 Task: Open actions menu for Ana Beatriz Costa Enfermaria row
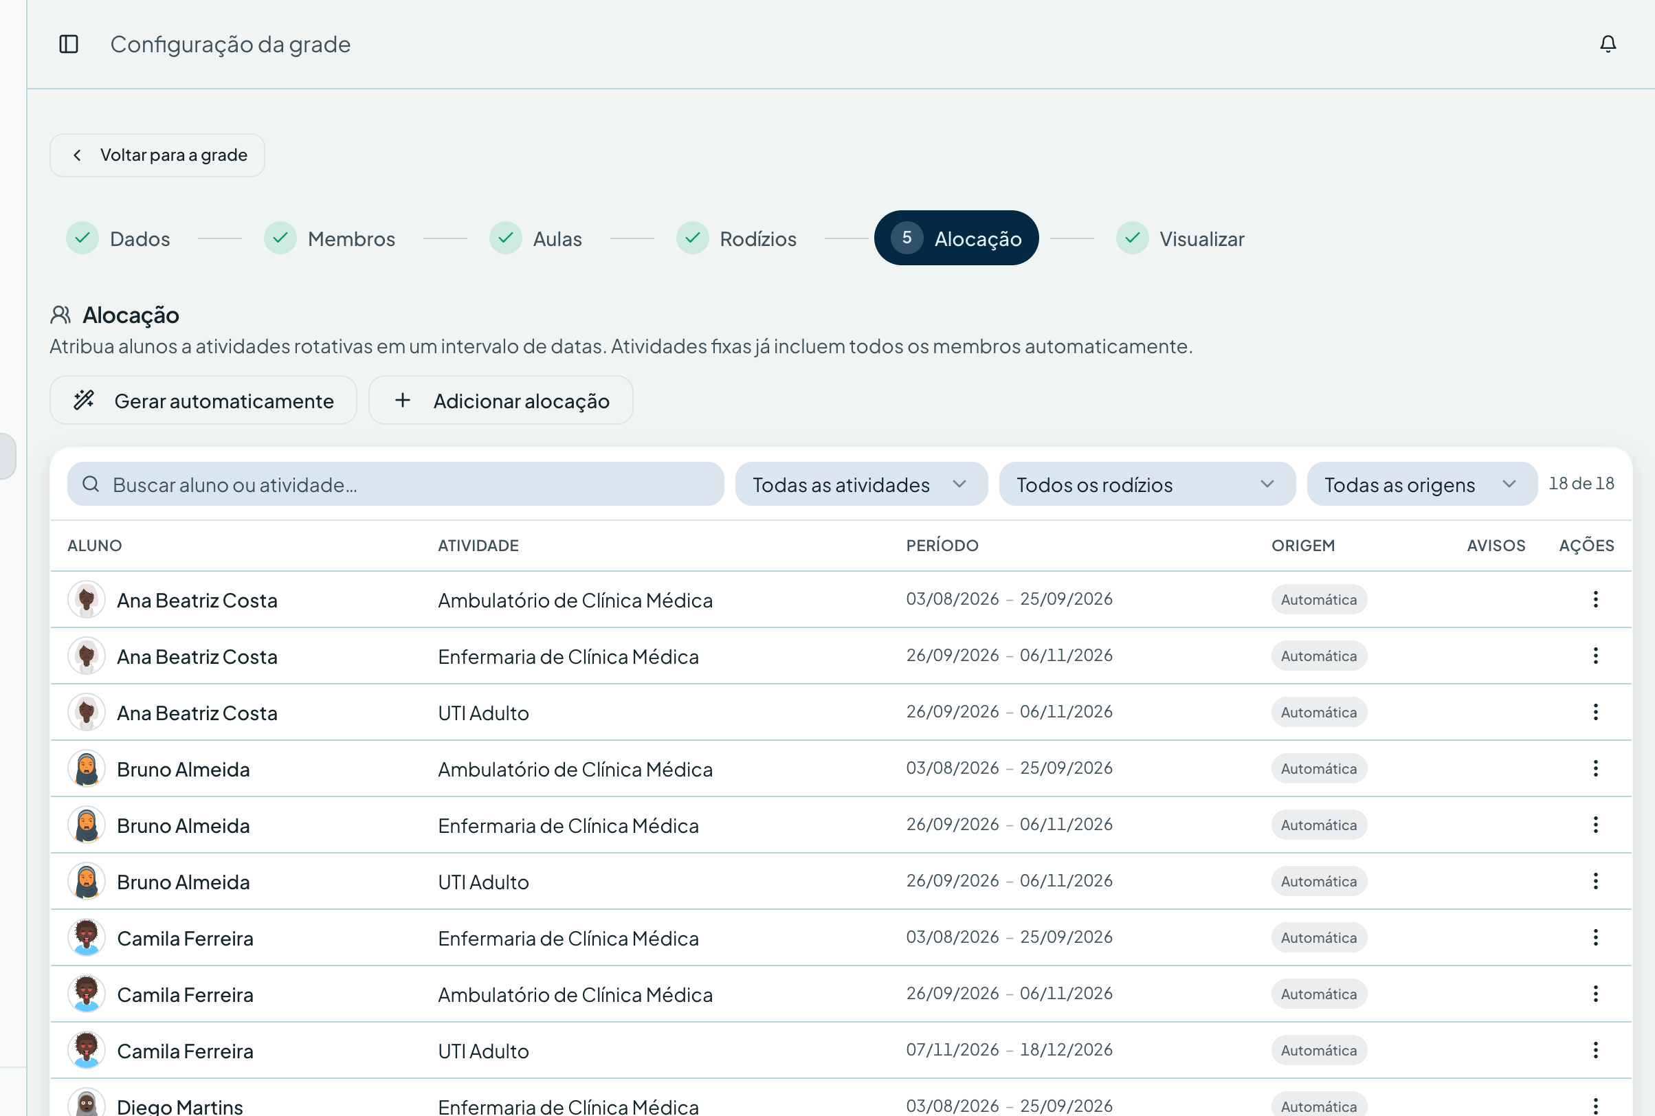pos(1595,656)
